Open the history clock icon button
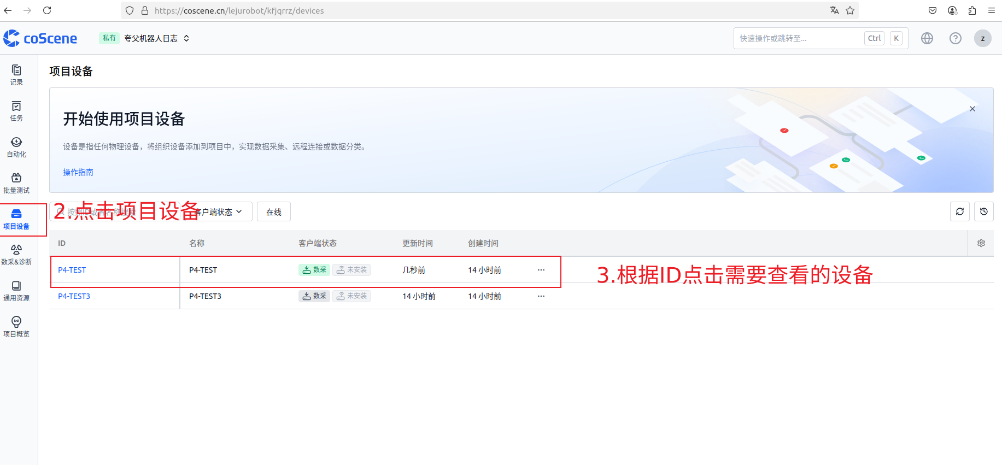This screenshot has height=465, width=1002. pyautogui.click(x=983, y=211)
